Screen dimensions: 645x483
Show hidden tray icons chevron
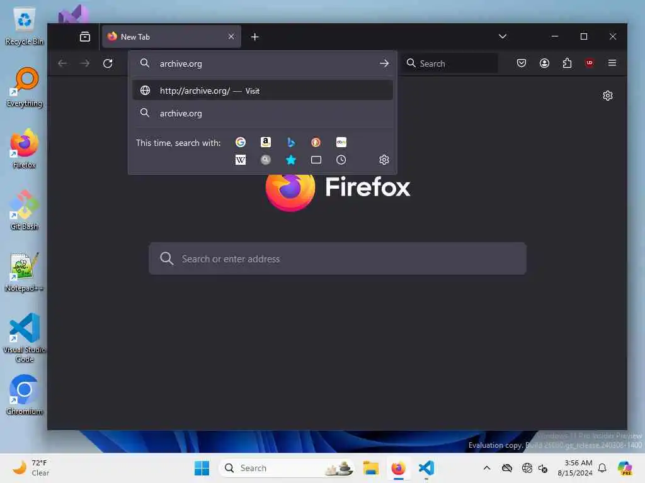pyautogui.click(x=487, y=468)
